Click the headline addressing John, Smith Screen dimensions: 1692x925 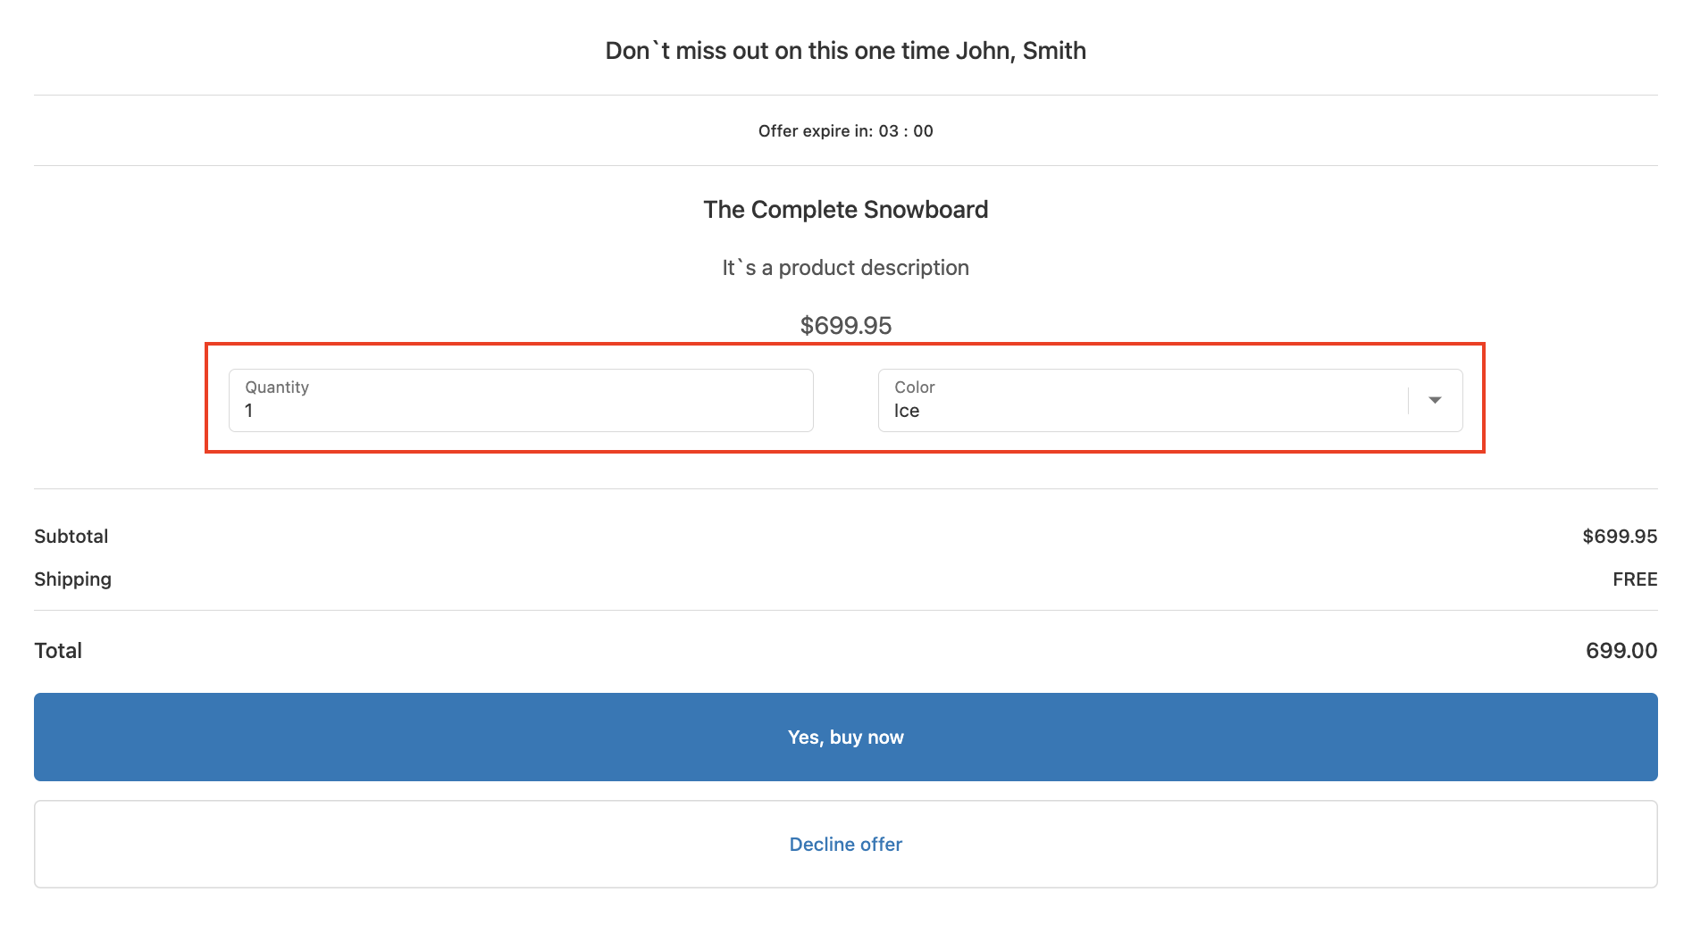pyautogui.click(x=845, y=51)
